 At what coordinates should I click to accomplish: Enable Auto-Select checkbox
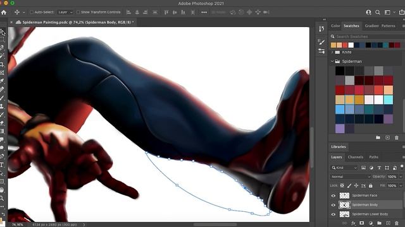coord(32,12)
